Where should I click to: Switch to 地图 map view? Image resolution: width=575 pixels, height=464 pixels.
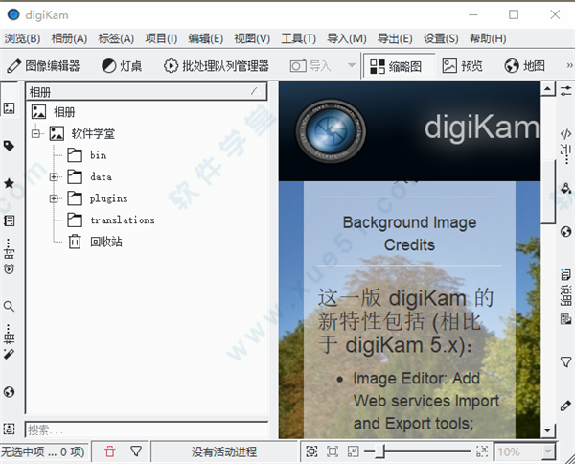pos(525,66)
